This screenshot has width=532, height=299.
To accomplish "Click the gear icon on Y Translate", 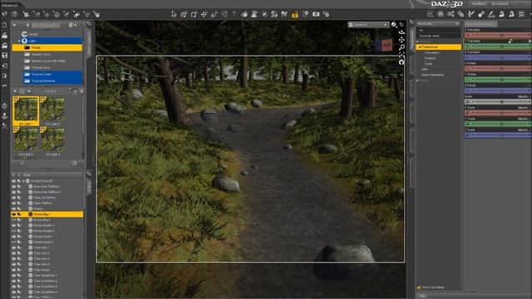I will 530,41.
